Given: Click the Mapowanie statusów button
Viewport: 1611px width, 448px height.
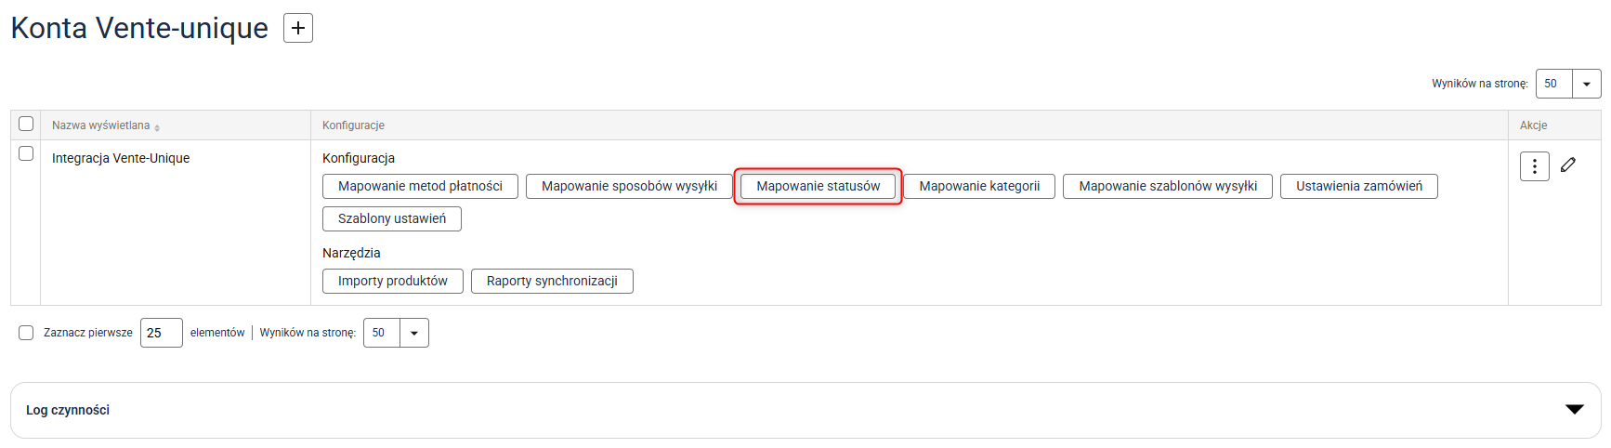Looking at the screenshot, I should point(818,186).
